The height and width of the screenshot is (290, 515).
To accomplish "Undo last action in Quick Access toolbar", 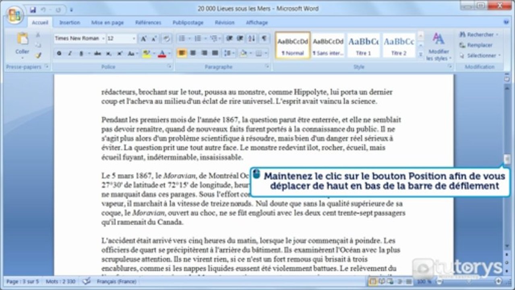I will [x=43, y=10].
